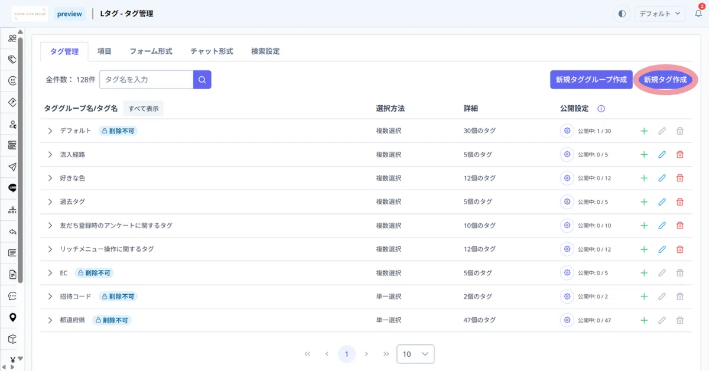Viewport: 709px width, 371px height.
Task: Edit the 好きな色 group with pencil
Action: pos(662,178)
